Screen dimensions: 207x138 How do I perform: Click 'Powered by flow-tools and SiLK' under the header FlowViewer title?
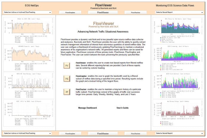click(103, 8)
